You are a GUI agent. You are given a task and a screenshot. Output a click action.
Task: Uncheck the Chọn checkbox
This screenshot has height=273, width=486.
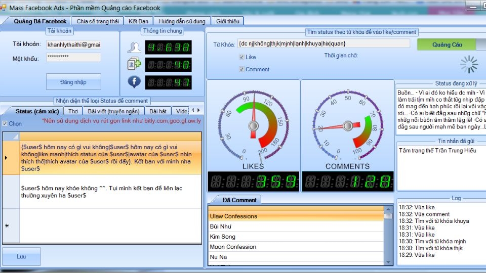coord(5,123)
